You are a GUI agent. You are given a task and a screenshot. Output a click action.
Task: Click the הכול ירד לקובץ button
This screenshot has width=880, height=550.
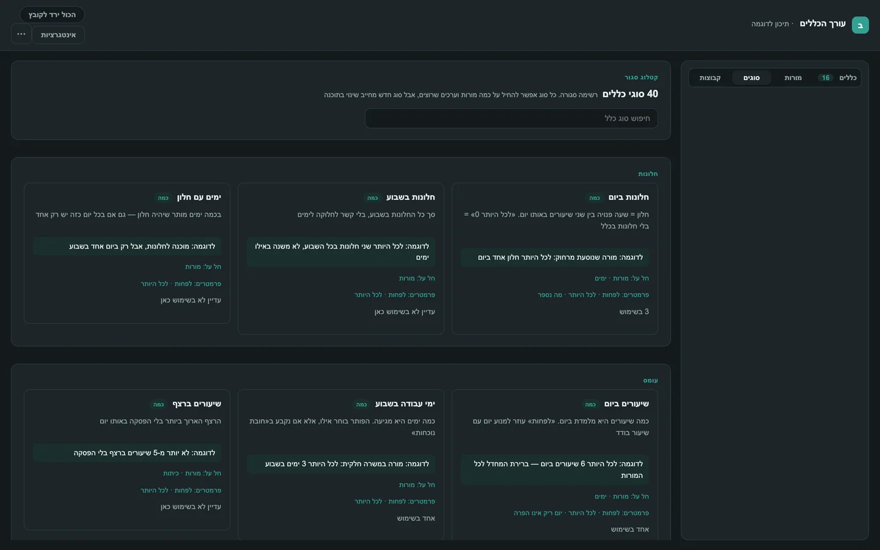52,15
